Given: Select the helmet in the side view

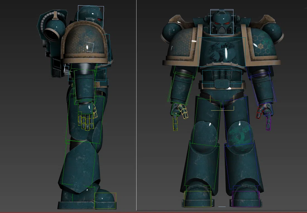Looking at the screenshot, I should pyautogui.click(x=90, y=16).
